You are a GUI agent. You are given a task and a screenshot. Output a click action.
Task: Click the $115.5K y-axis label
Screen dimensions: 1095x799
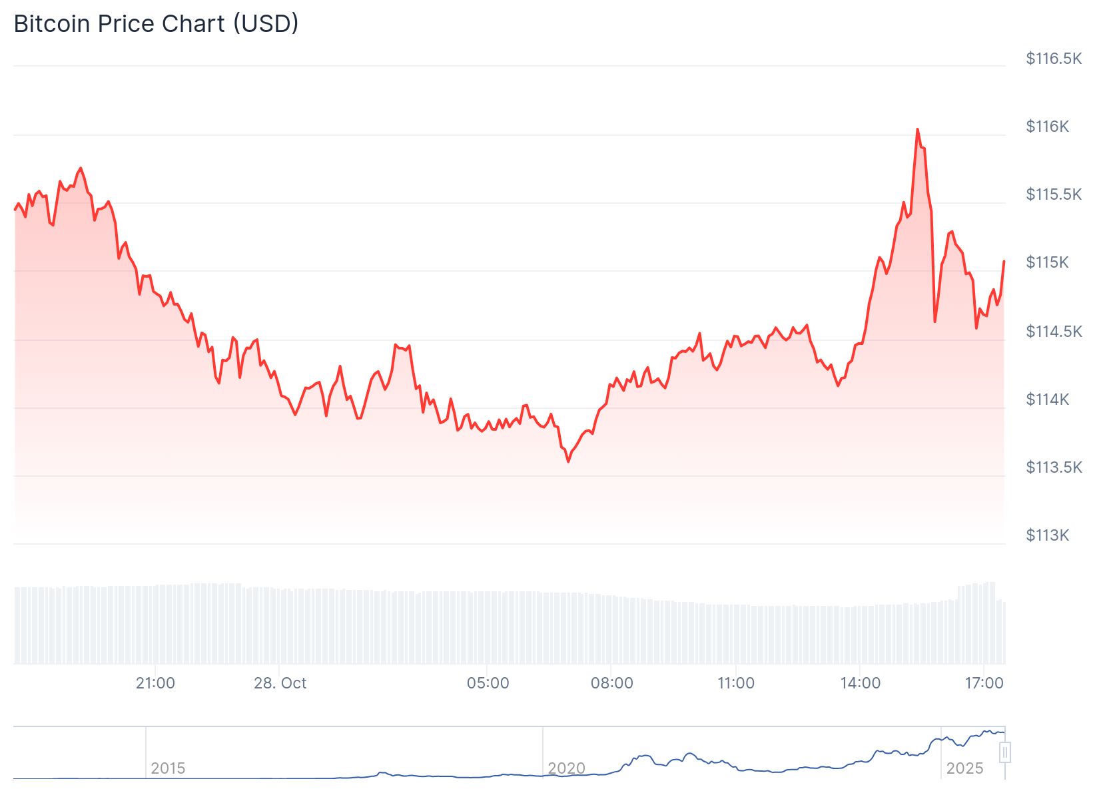[x=1054, y=194]
